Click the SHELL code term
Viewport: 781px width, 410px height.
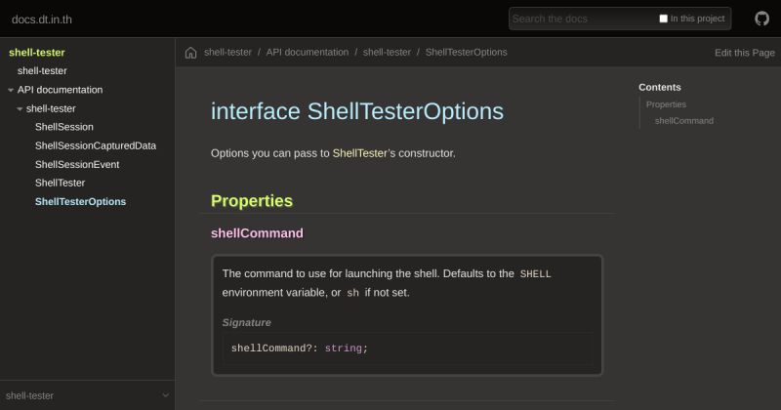pyautogui.click(x=535, y=274)
